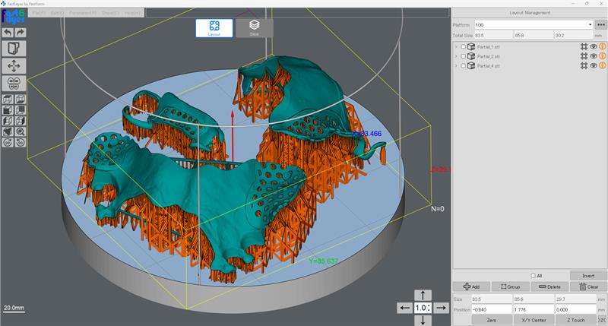Switch to the Slice tab
This screenshot has width=608, height=326.
pyautogui.click(x=254, y=28)
